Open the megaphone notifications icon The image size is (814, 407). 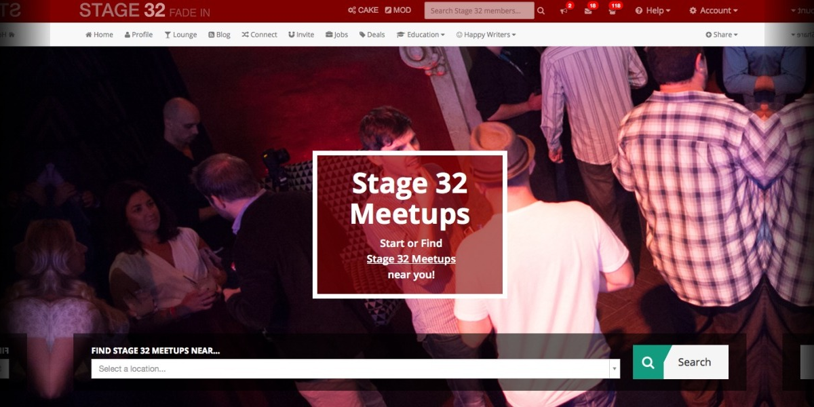564,10
